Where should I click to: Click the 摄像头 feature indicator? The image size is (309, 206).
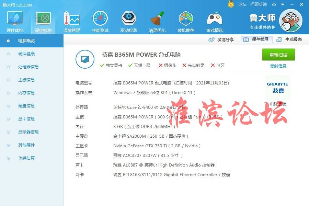click(168, 66)
